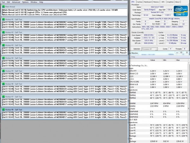Select the DRAM A/B voltage row

click(x=158, y=84)
